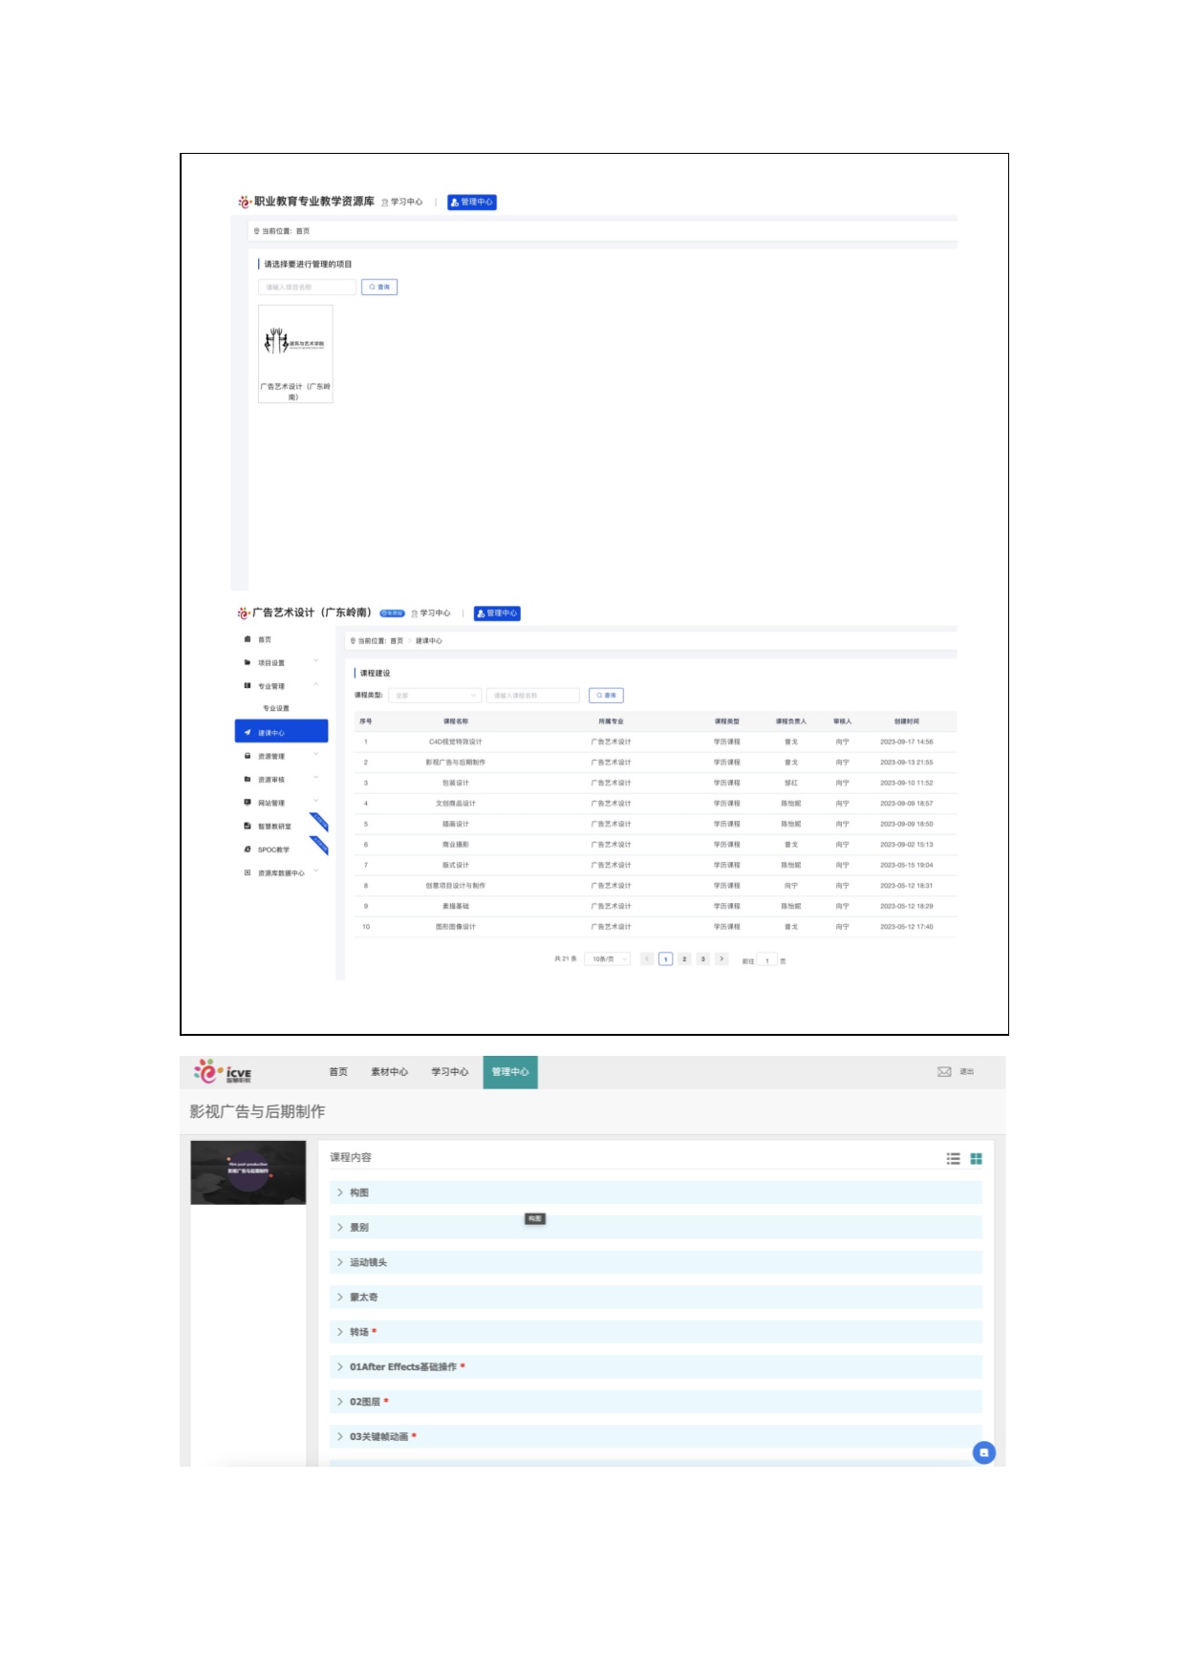Click the blue floating help icon
1185x1676 pixels.
click(983, 1452)
